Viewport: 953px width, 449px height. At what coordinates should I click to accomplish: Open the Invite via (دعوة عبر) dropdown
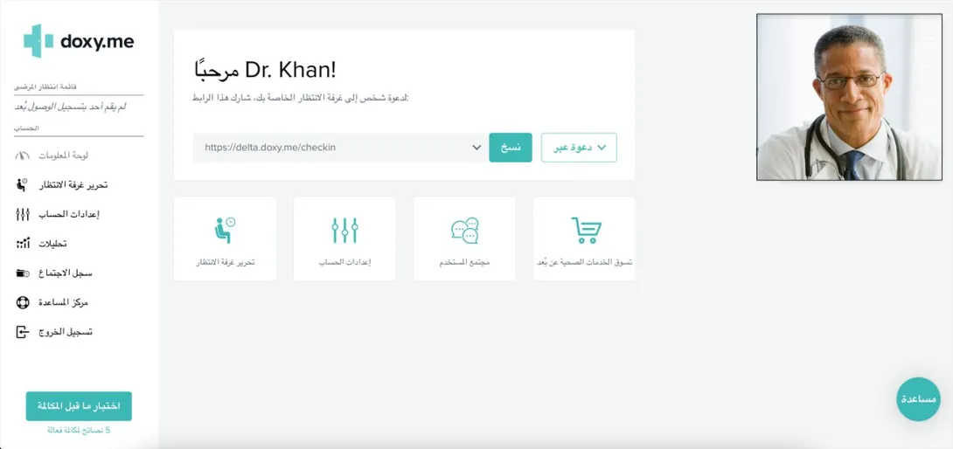580,148
